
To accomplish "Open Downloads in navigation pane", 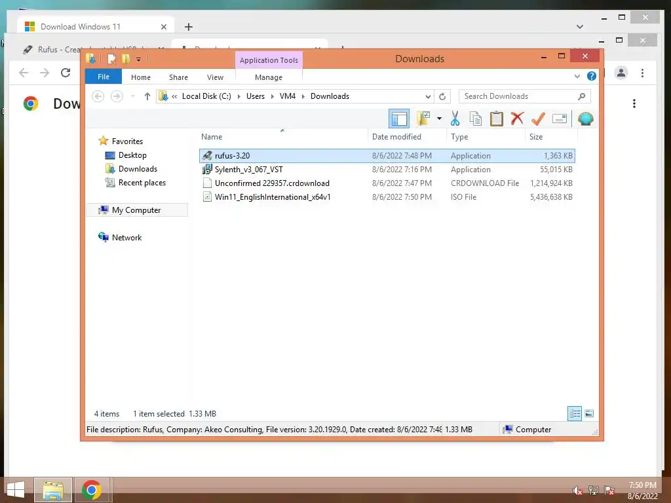I will pos(138,168).
